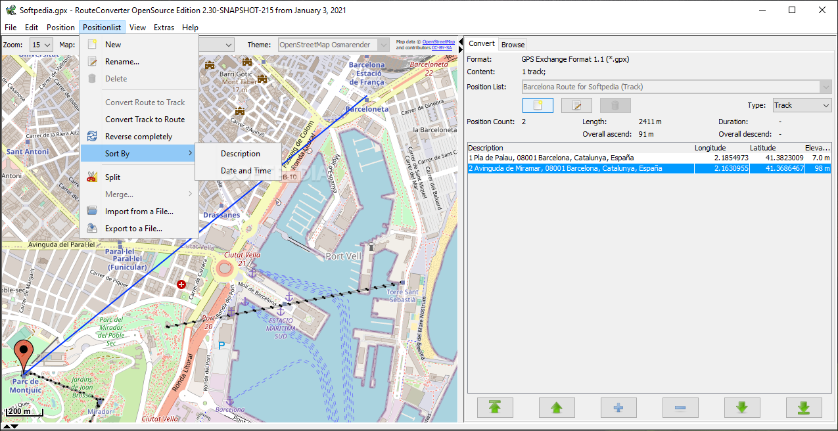Click the Split scissors icon
838x431 pixels.
[93, 177]
